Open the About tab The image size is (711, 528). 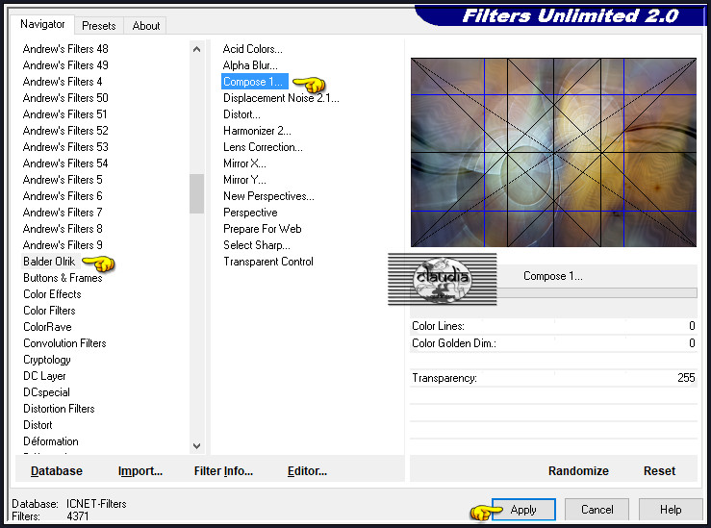pos(145,26)
